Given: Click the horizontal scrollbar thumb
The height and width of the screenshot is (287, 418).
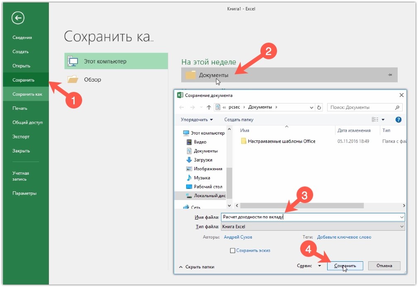Looking at the screenshot, I should pos(302,205).
